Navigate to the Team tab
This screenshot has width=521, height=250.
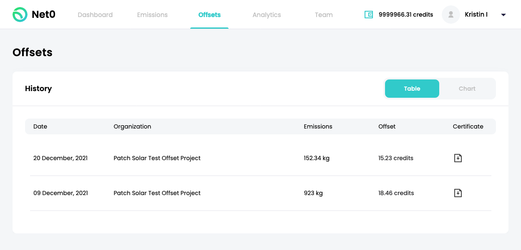tap(324, 15)
